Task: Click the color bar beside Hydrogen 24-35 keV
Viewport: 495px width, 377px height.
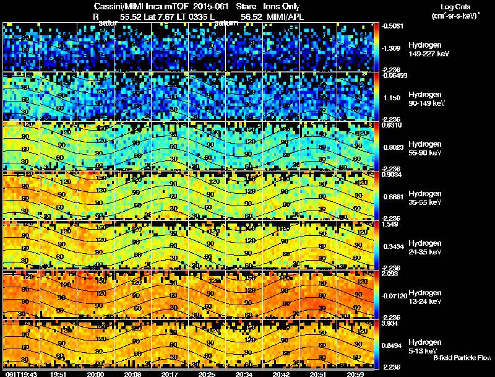Action: tap(376, 245)
